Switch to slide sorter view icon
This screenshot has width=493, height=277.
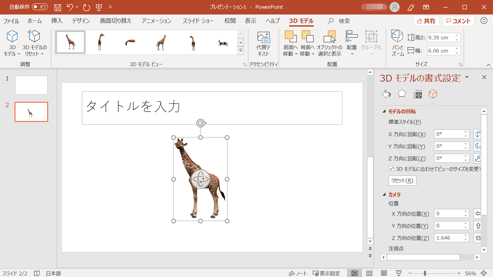(x=369, y=273)
